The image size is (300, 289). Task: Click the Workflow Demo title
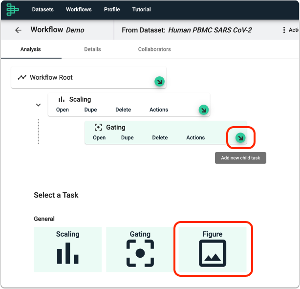tap(57, 30)
